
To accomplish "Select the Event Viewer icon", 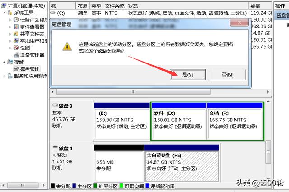I will (x=16, y=27).
